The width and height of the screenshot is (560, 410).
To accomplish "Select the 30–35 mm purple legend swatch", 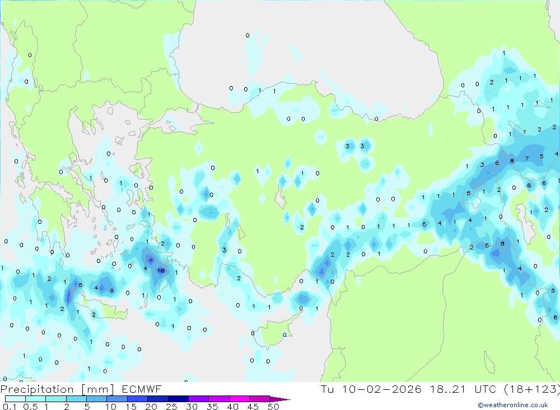I will click(x=199, y=399).
